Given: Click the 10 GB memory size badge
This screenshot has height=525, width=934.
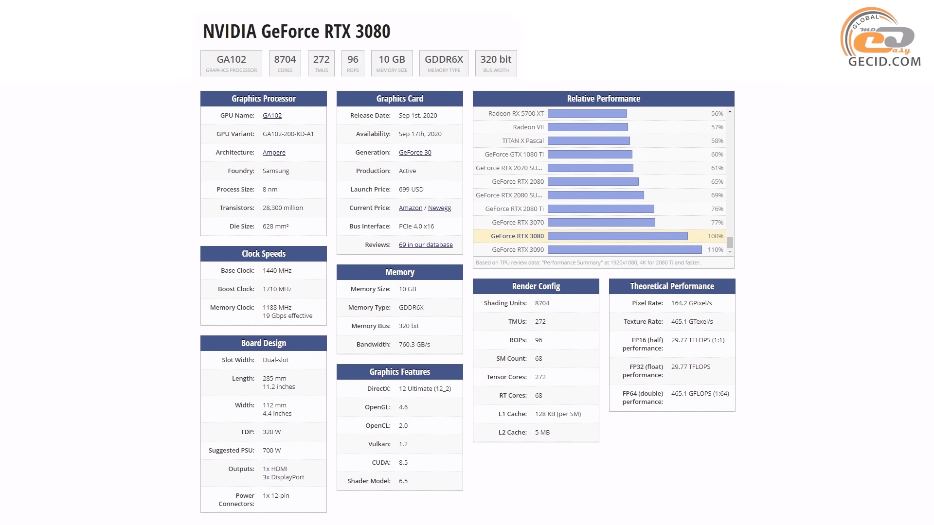Looking at the screenshot, I should [x=392, y=63].
